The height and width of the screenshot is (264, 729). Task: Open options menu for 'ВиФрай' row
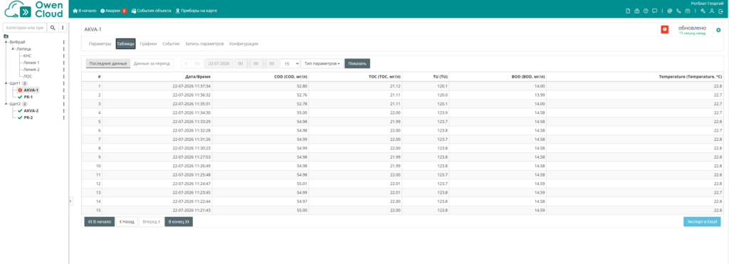tap(63, 42)
